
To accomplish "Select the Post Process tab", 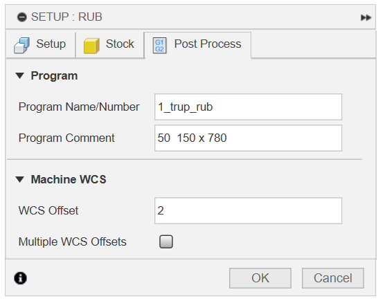I will pos(198,45).
